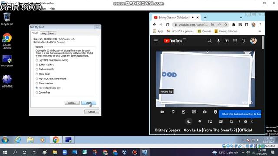Click the download arrow icon below video
Viewport: 278px width, 156px height.
coord(215,112)
